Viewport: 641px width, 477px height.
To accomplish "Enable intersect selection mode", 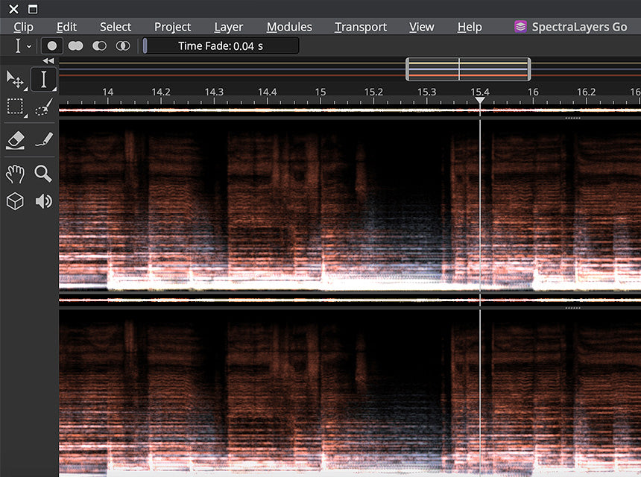I will [x=123, y=45].
